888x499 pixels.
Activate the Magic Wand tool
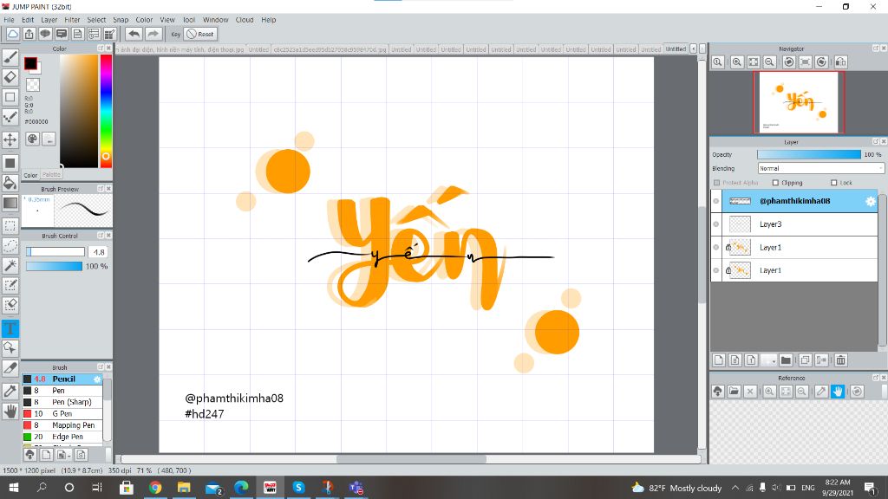pyautogui.click(x=10, y=266)
